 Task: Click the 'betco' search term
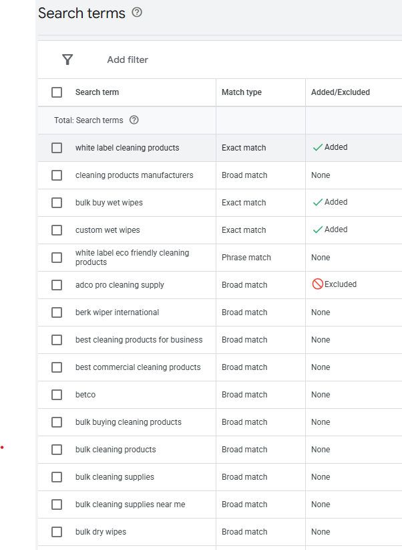click(85, 395)
